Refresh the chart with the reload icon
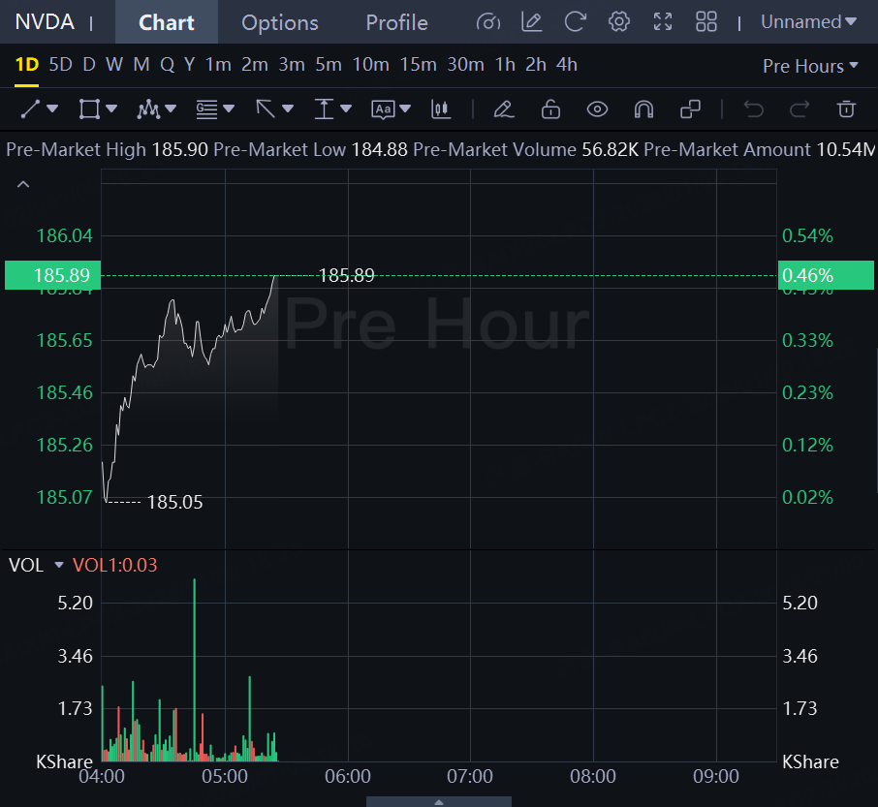 pyautogui.click(x=575, y=22)
